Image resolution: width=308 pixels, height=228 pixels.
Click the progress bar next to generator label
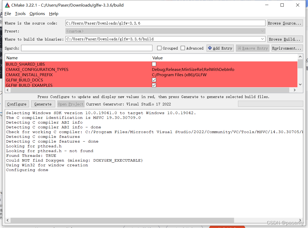(x=270, y=104)
